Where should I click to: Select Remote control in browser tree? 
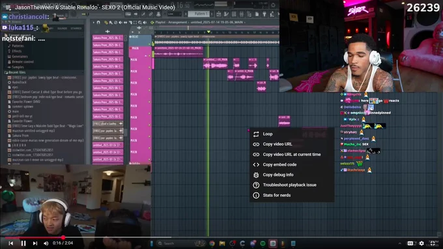tap(22, 62)
